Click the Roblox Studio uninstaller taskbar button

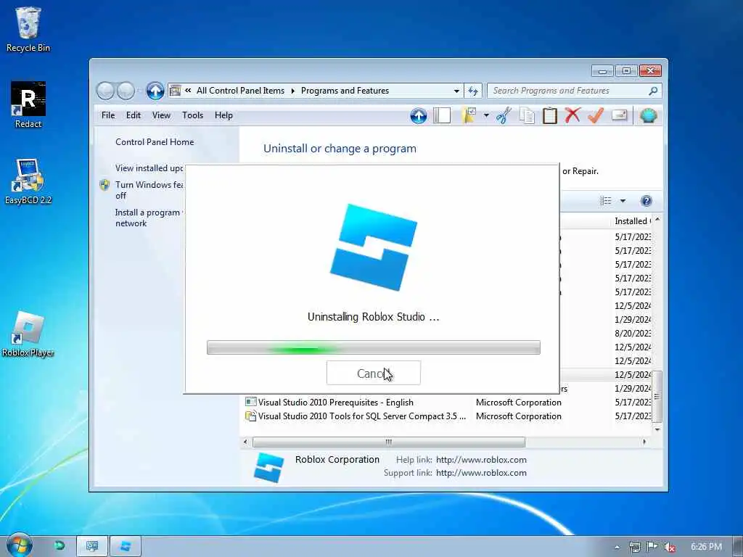coord(126,547)
